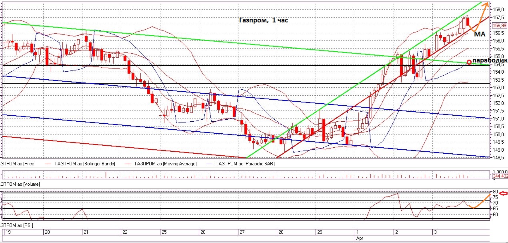Screen dimensions: 508x243
Task: Click the 151.5 price axis label
Action: click(498, 111)
